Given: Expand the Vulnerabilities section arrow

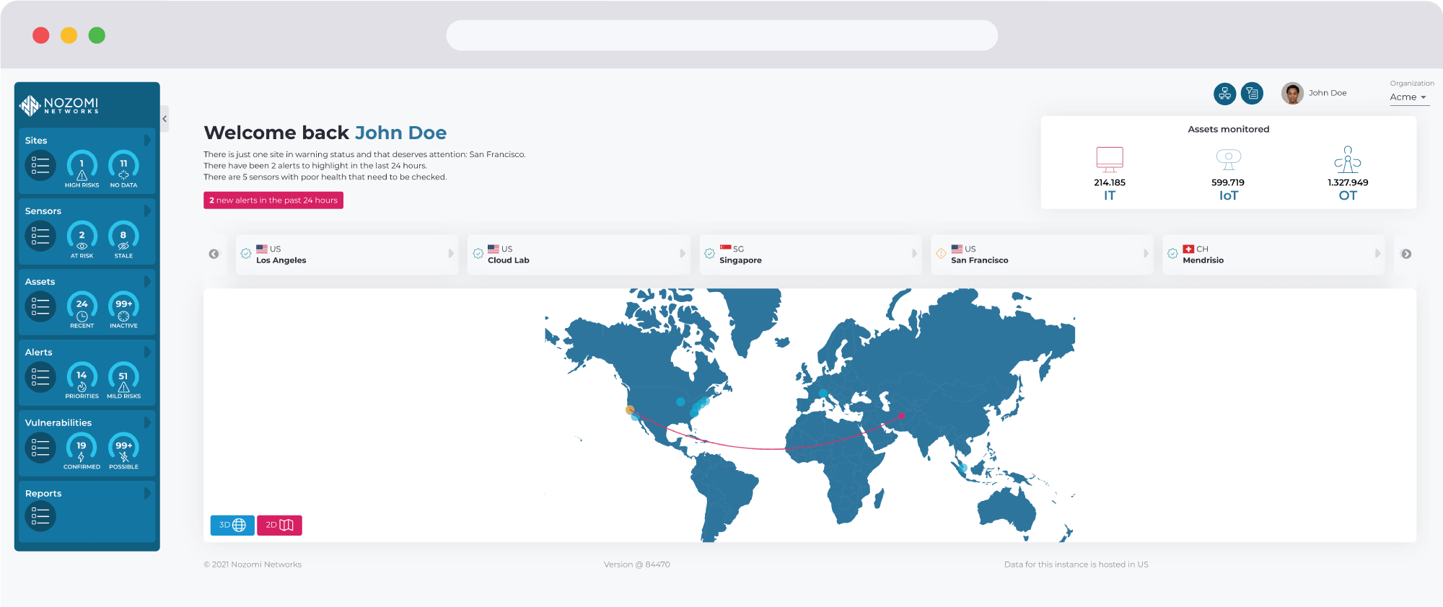Looking at the screenshot, I should click(x=147, y=422).
